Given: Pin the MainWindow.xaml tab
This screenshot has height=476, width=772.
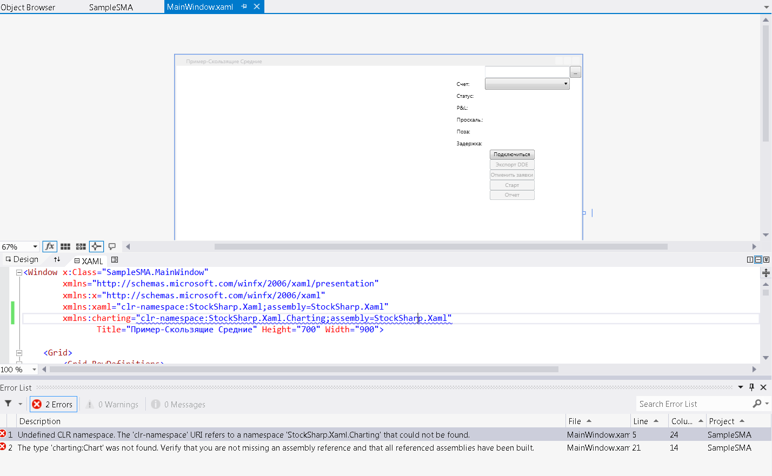Looking at the screenshot, I should [244, 6].
